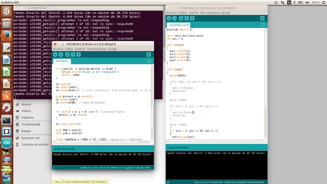Screen dimensions: 327x184
Task: Open text editor launcher icon
Action: tap(7, 48)
